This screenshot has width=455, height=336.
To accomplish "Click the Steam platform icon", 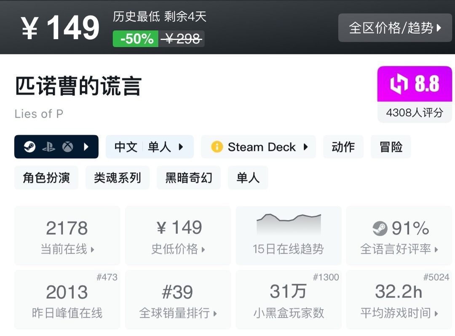I will click(29, 147).
